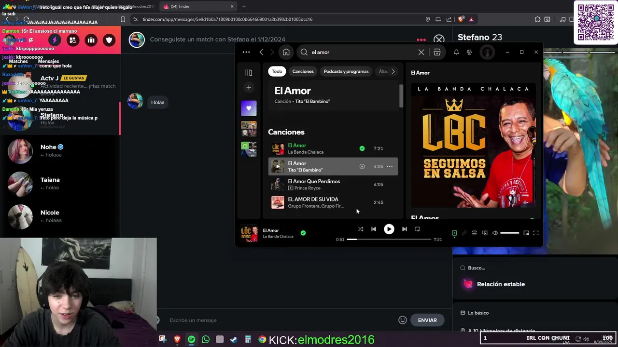Expand Your Library sidebar in Spotify
Image resolution: width=618 pixels, height=347 pixels.
(249, 73)
